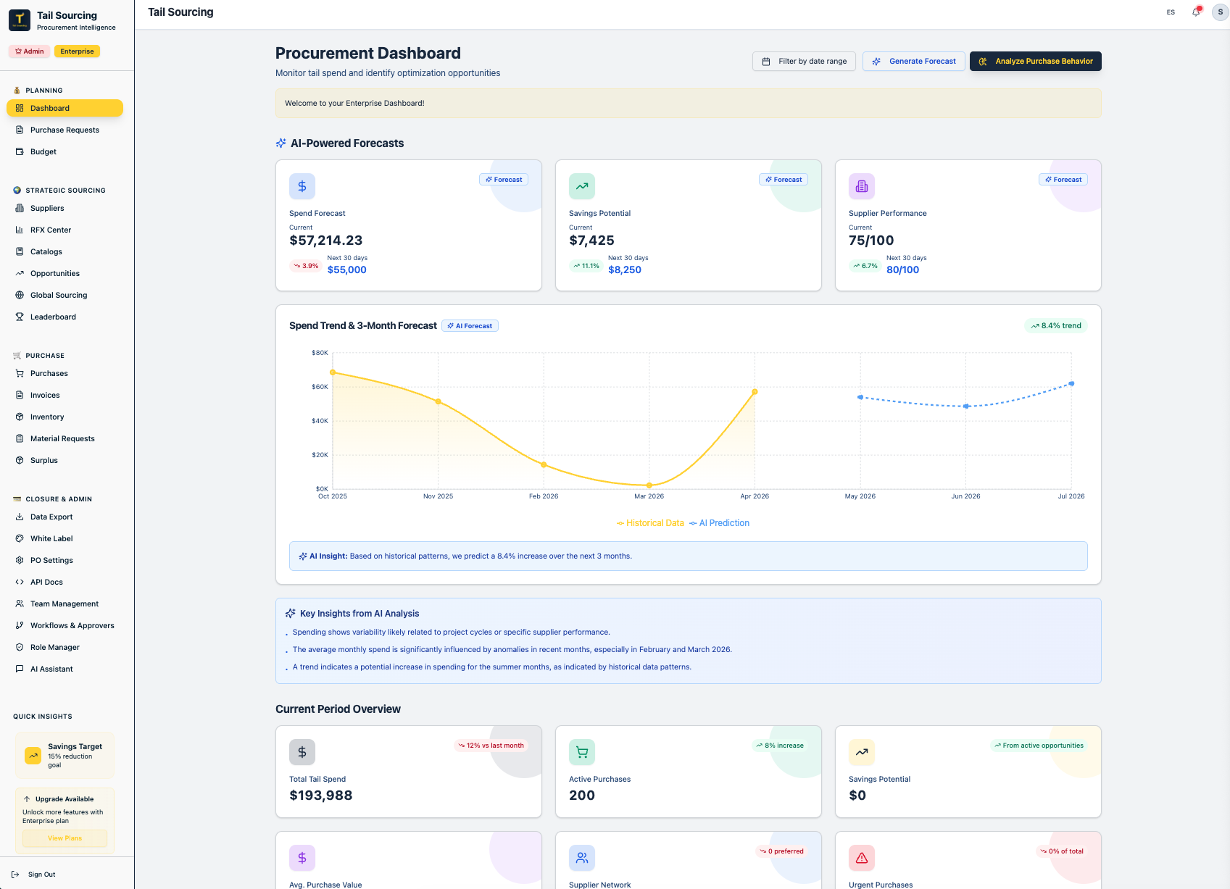Click the Sign Out icon
Image resolution: width=1230 pixels, height=889 pixels.
[x=15, y=875]
